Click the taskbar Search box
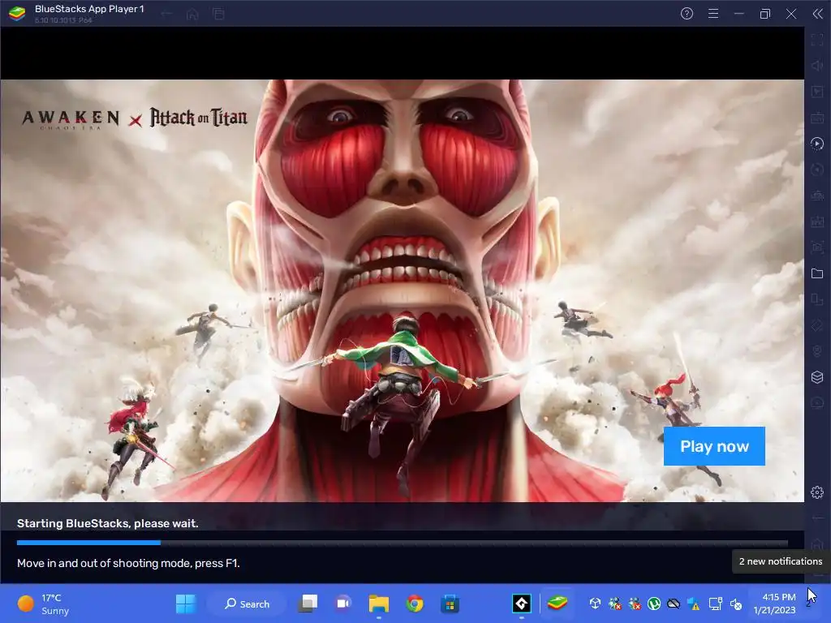 (x=247, y=604)
